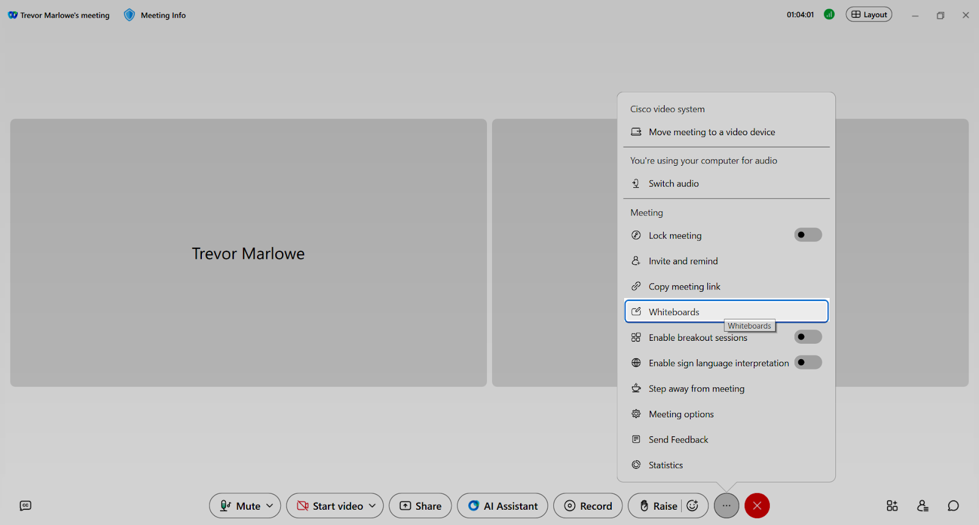This screenshot has width=979, height=525.
Task: Open the Meeting Info shield icon
Action: [129, 15]
